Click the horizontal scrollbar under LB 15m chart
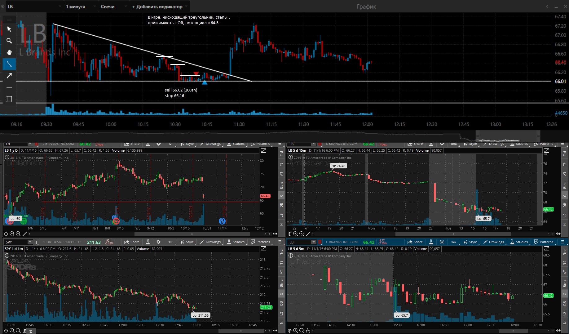 tap(454, 234)
